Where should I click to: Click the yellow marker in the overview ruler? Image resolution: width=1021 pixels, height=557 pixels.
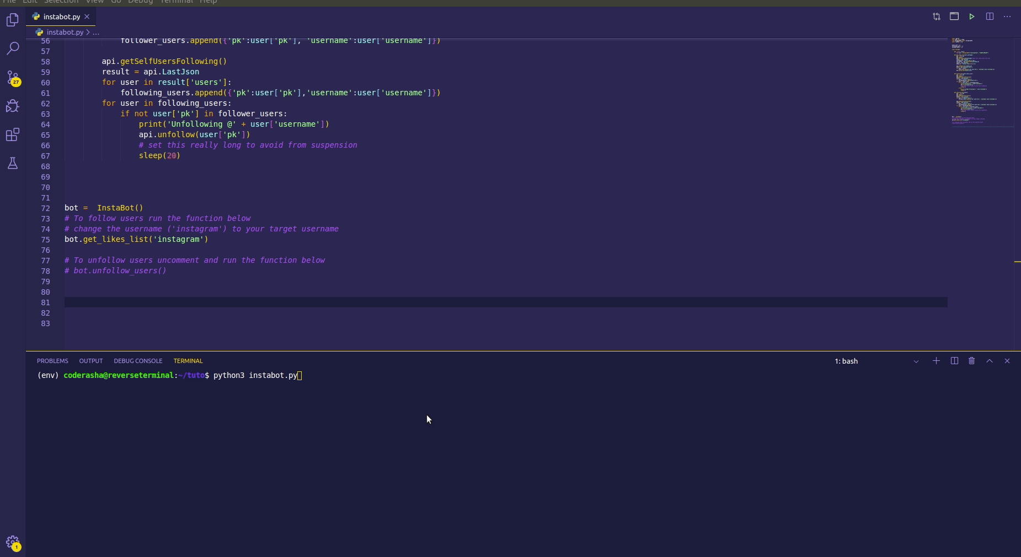coord(1017,261)
